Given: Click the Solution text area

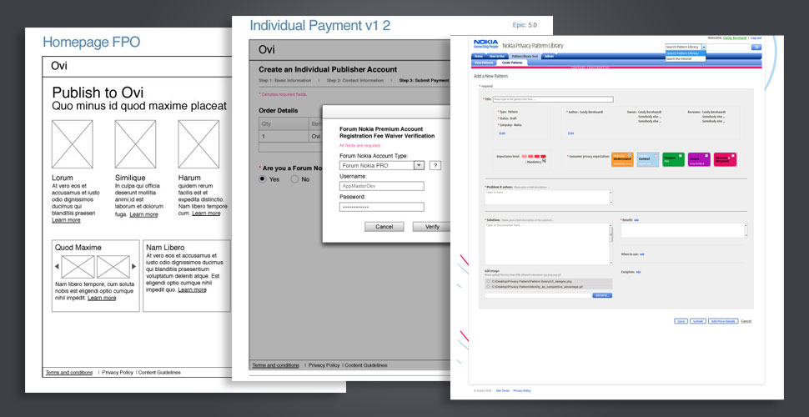Looking at the screenshot, I should coord(547,244).
